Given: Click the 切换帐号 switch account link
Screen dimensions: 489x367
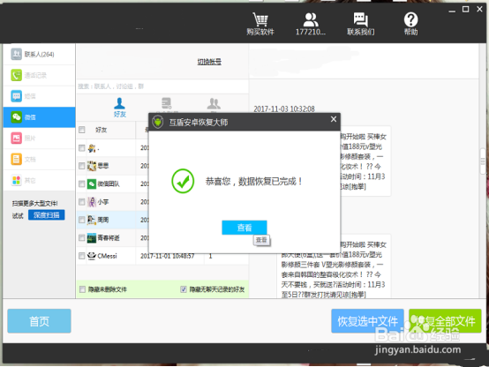Looking at the screenshot, I should pyautogui.click(x=209, y=62).
